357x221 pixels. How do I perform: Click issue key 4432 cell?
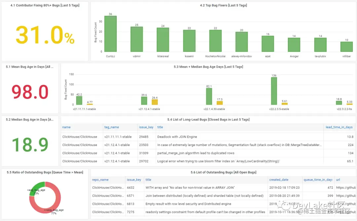(131, 188)
